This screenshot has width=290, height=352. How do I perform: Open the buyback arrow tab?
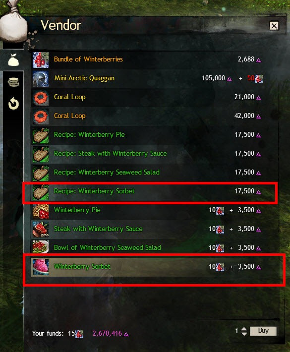[x=13, y=104]
